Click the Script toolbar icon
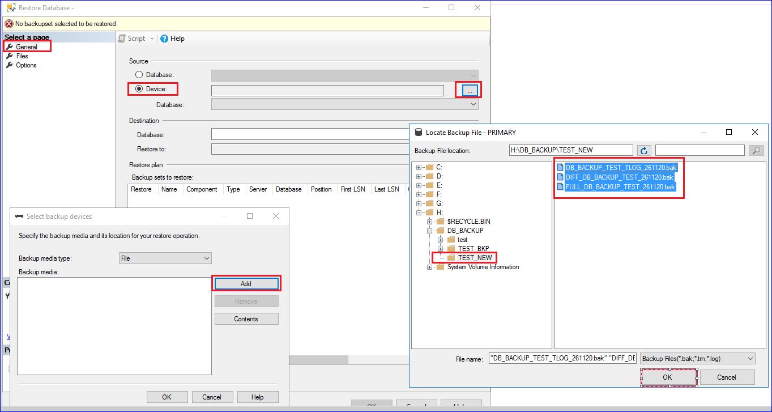772x412 pixels. point(122,39)
